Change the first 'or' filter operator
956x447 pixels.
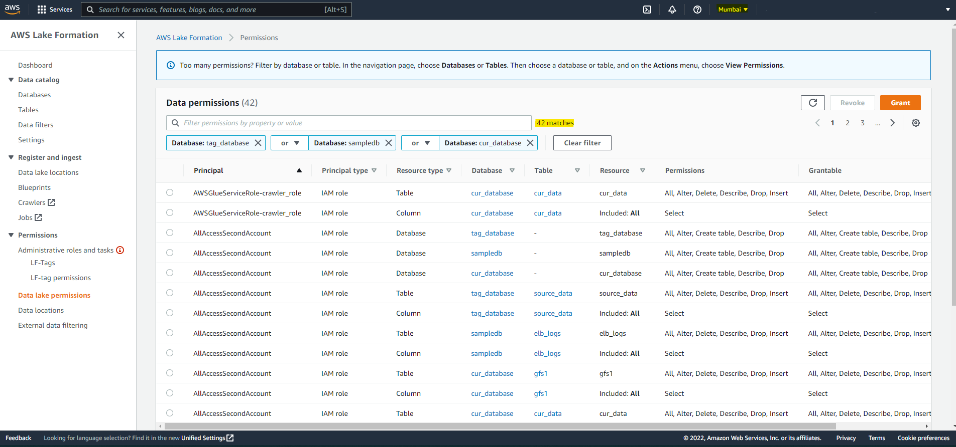click(x=290, y=143)
